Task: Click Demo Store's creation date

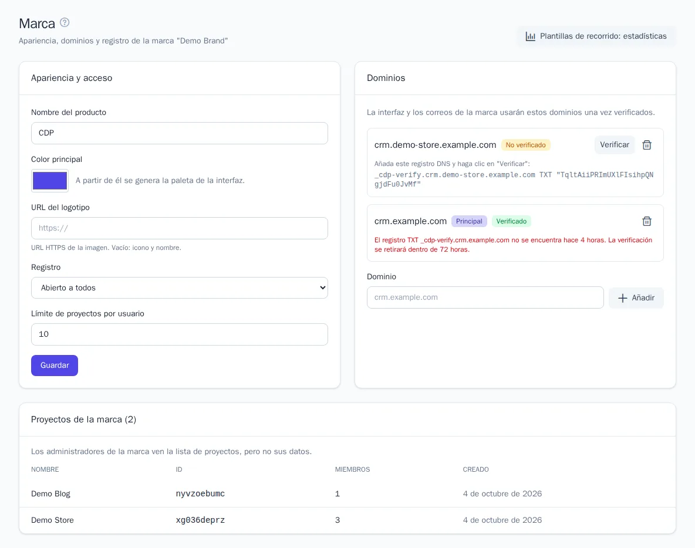Action: tap(502, 520)
